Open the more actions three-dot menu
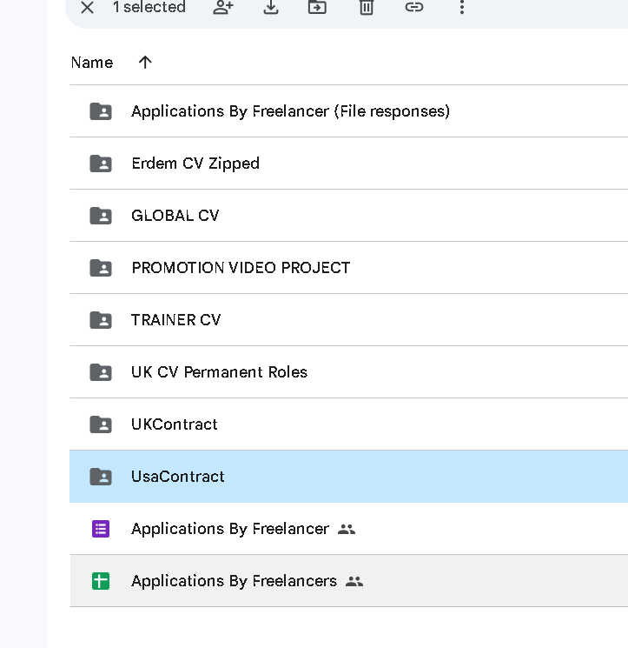 click(462, 7)
